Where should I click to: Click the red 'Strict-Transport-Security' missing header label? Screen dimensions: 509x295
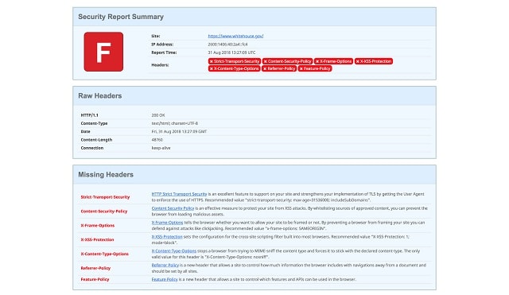click(x=105, y=197)
